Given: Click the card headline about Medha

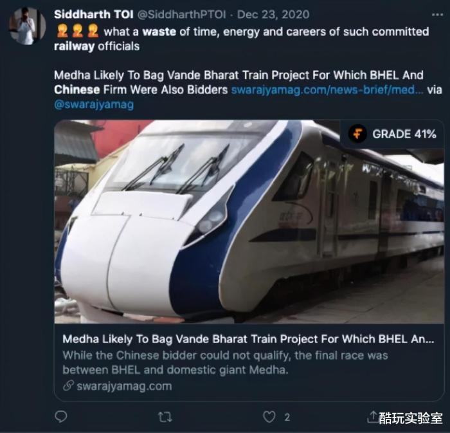Looking at the screenshot, I should (x=248, y=339).
